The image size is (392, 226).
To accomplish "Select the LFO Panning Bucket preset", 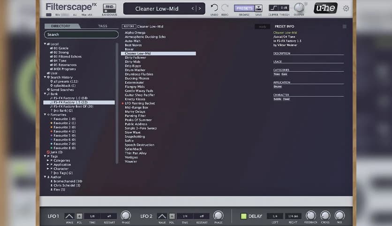I will point(140,103).
